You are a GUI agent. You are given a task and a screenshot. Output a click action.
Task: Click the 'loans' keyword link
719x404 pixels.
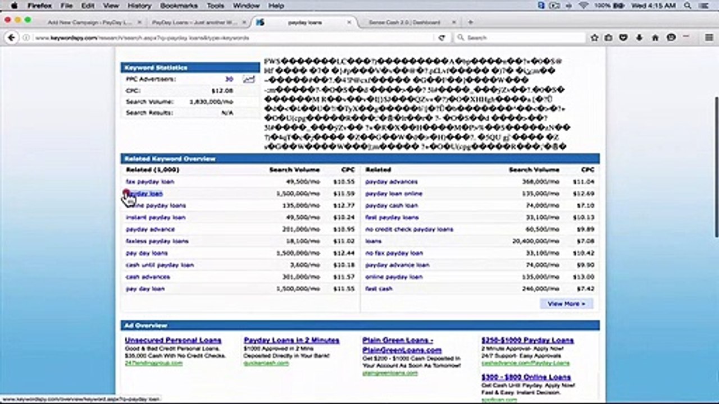[x=374, y=241]
